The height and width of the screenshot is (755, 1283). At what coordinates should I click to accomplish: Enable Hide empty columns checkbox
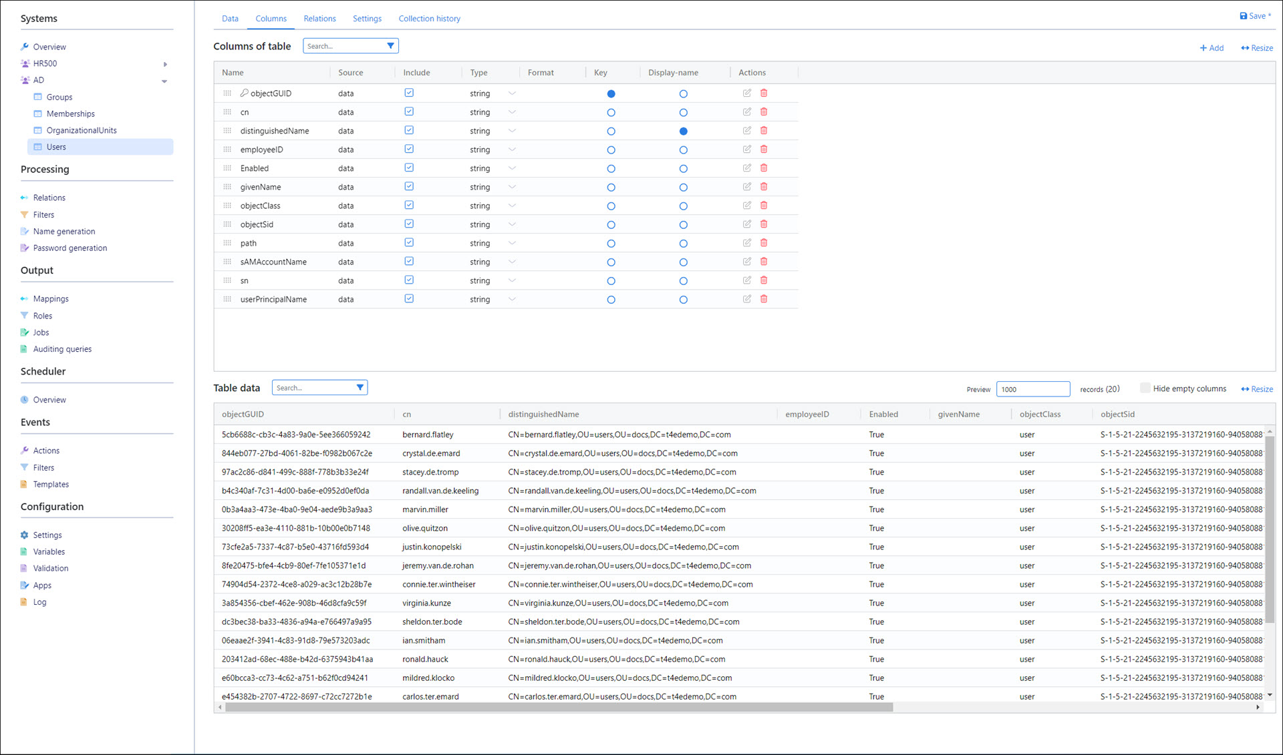[x=1145, y=388]
